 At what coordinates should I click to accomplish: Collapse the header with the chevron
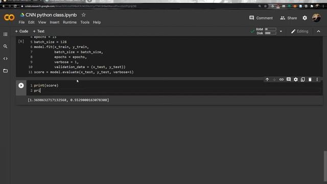(x=318, y=31)
